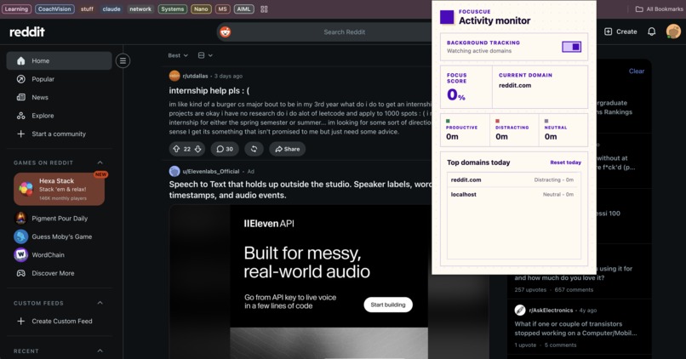This screenshot has width=686, height=359.
Task: Click the Popular sidebar icon
Action: click(20, 79)
